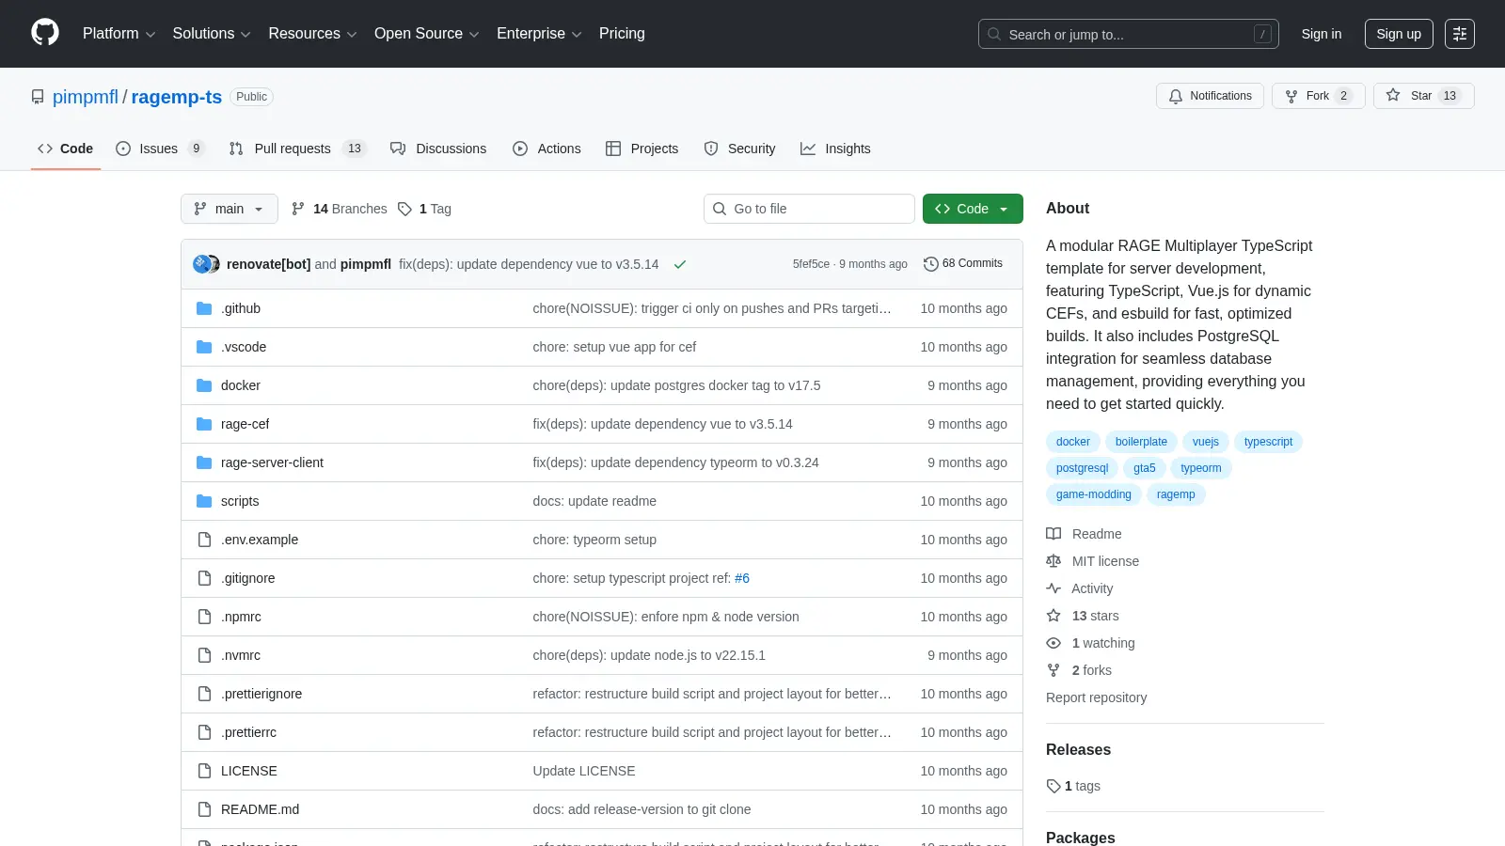The image size is (1505, 846).
Task: Click the Pricing link
Action: [x=622, y=34]
